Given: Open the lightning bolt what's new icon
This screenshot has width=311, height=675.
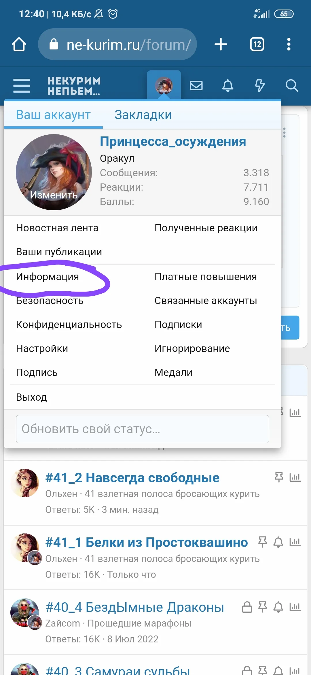Looking at the screenshot, I should pyautogui.click(x=260, y=86).
